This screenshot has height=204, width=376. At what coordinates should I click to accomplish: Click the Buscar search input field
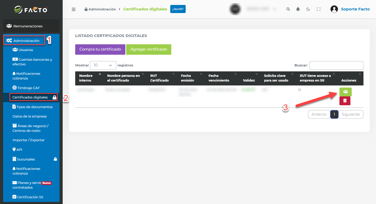click(x=336, y=65)
